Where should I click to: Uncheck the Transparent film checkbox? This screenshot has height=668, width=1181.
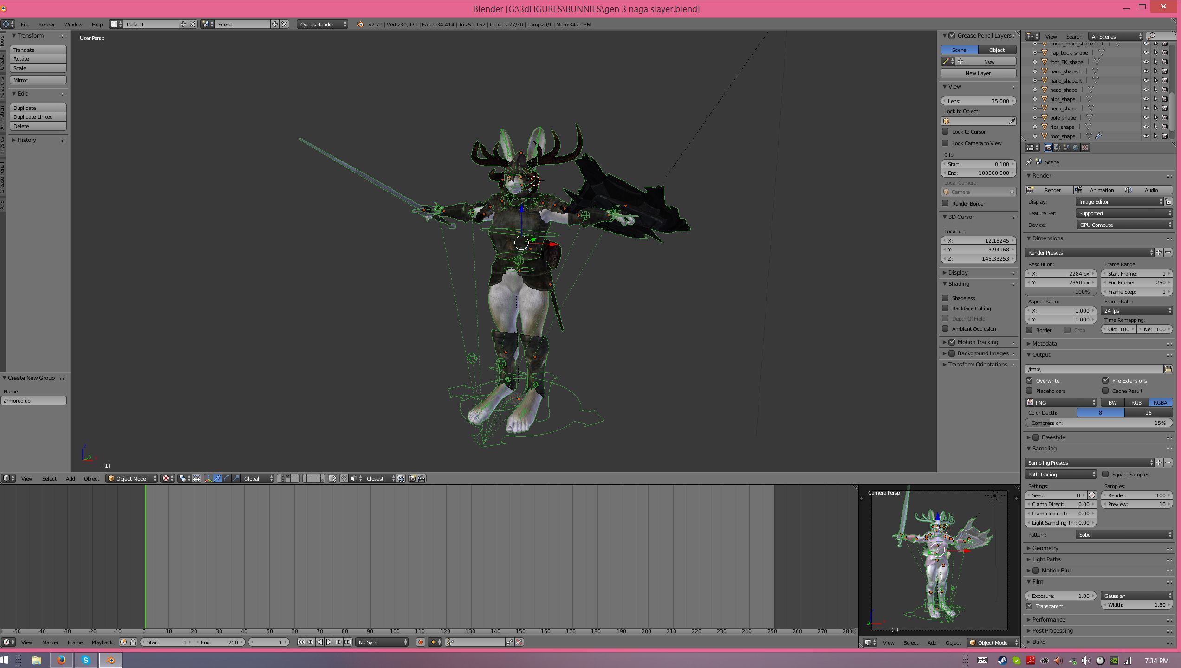[x=1030, y=606]
